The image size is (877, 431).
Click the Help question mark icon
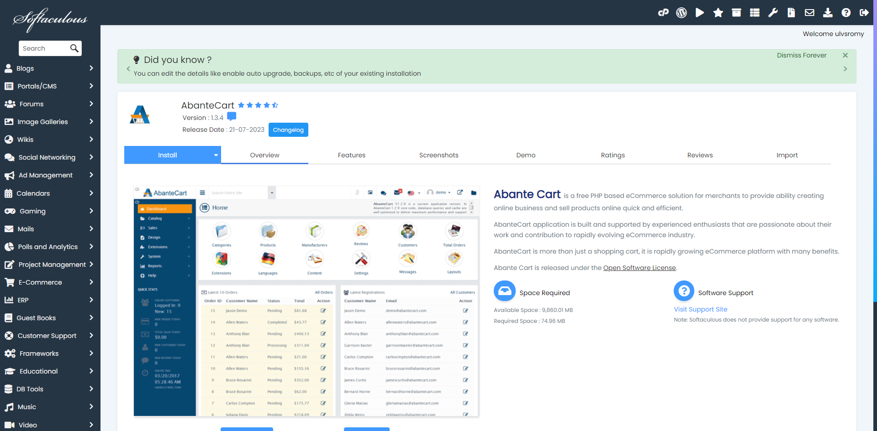pos(846,12)
